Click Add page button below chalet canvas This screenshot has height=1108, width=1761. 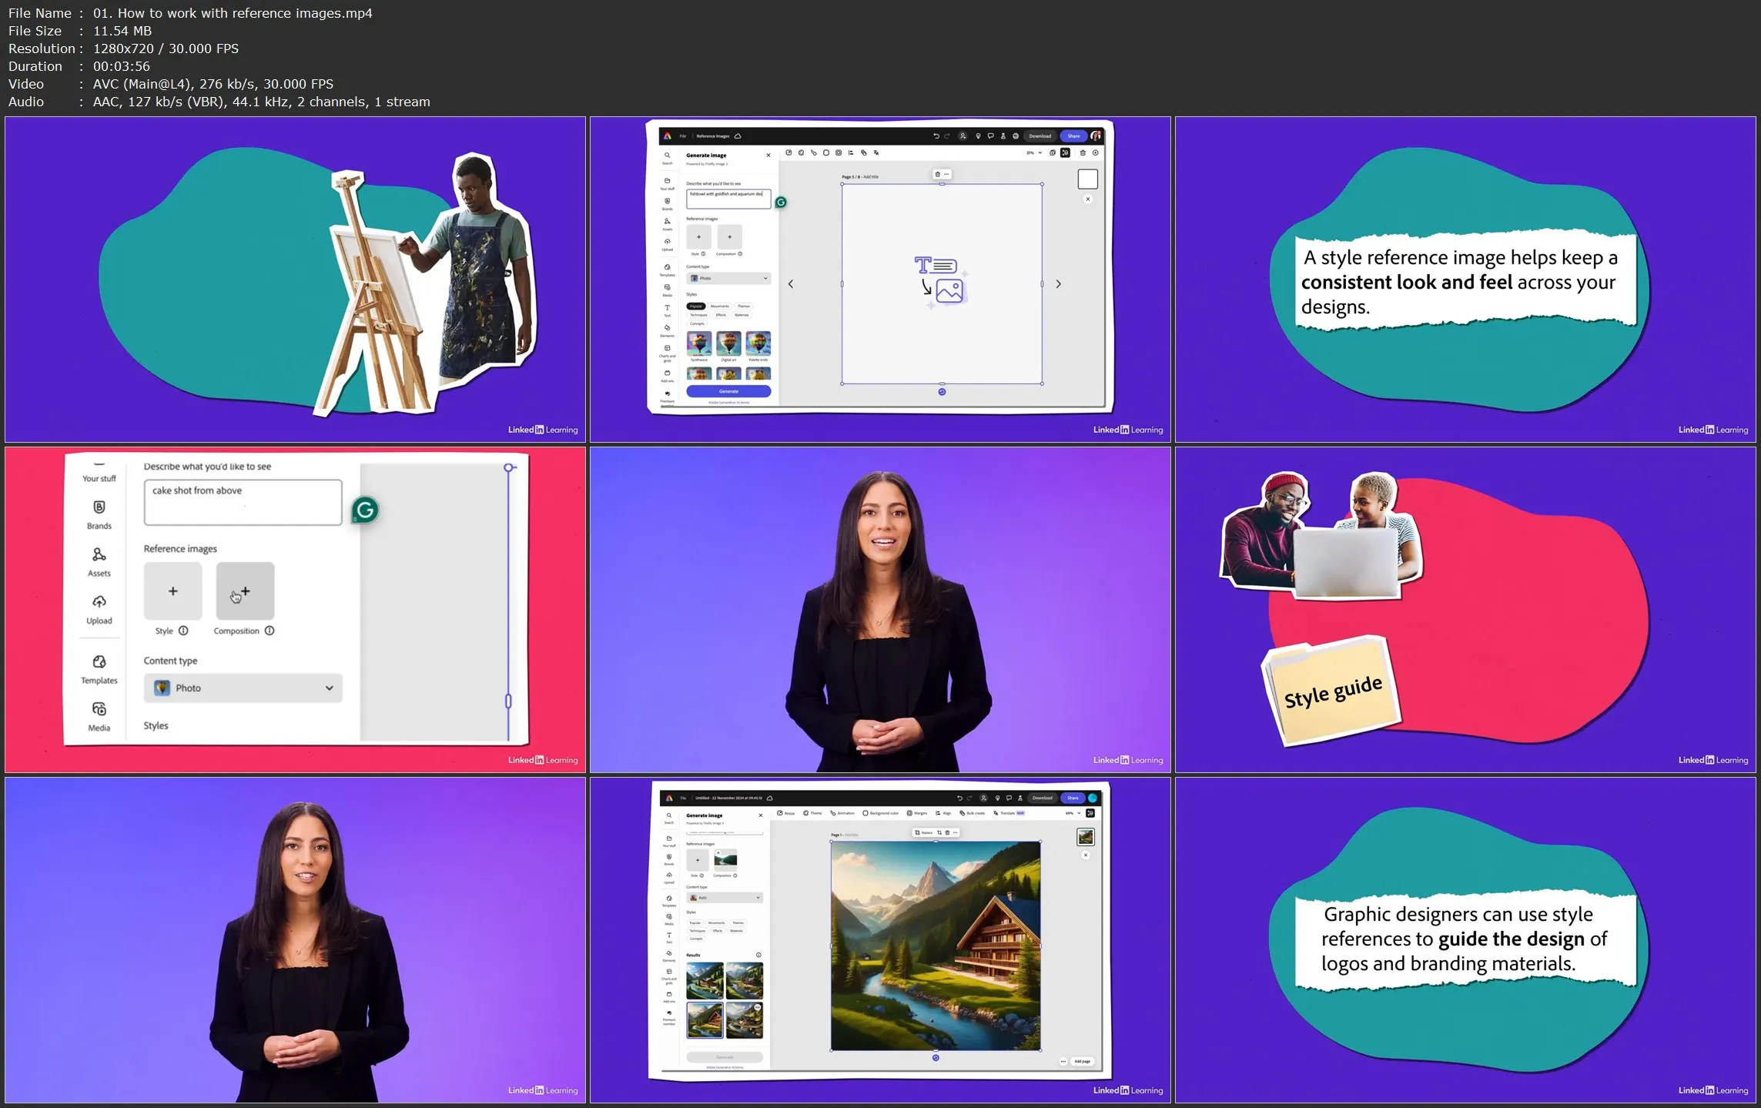1082,1061
